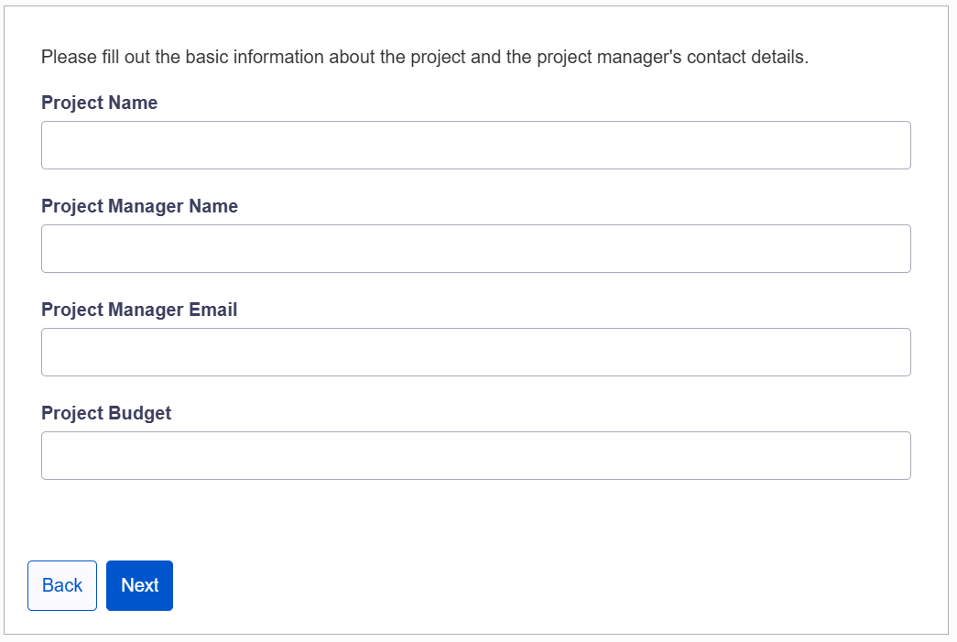This screenshot has height=642, width=957.
Task: Activate the field for the manager's name
Action: point(475,248)
